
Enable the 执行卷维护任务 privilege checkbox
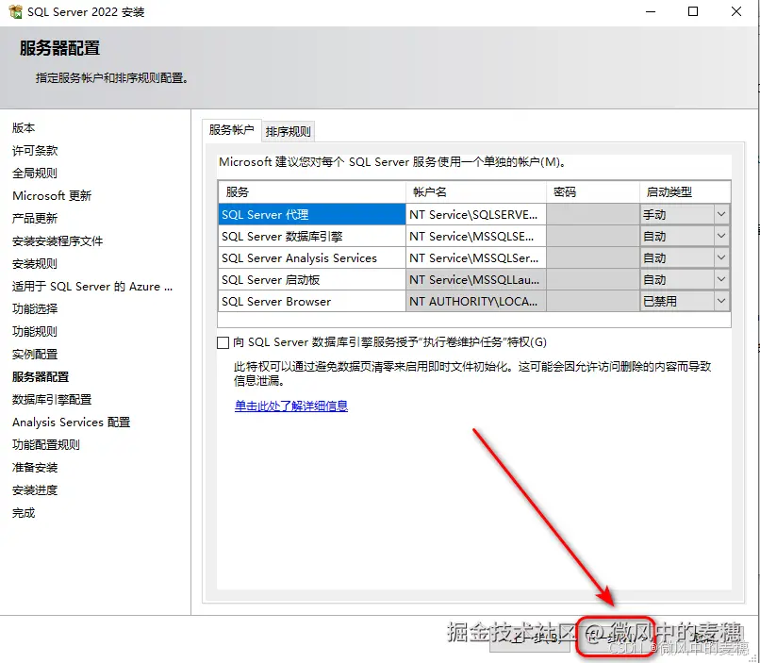coord(223,343)
